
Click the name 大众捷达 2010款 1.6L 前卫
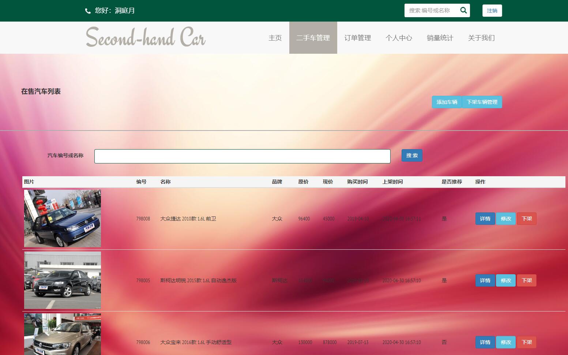point(188,219)
